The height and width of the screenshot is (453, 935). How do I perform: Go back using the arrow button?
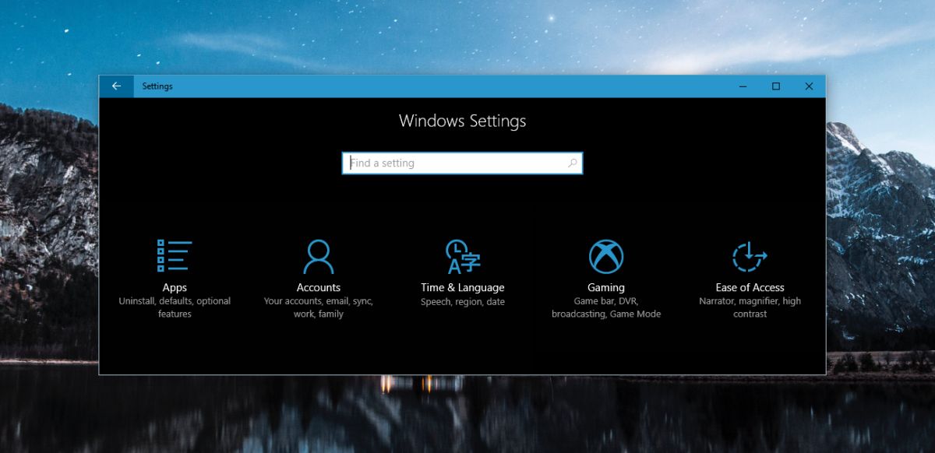coord(116,86)
